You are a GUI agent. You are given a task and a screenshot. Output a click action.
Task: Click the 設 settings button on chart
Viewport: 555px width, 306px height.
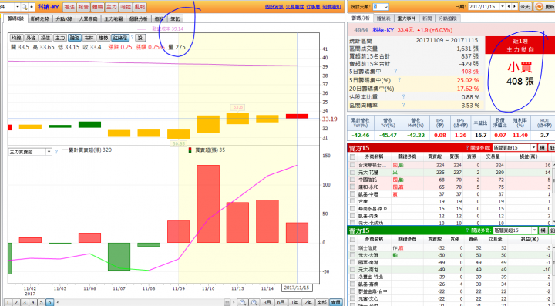click(140, 38)
